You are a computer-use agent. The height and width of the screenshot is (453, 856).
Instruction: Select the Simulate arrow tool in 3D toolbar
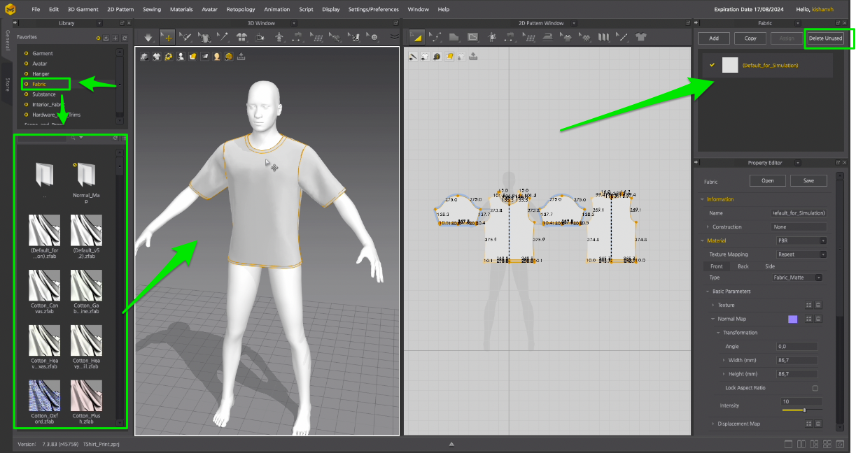(x=148, y=36)
